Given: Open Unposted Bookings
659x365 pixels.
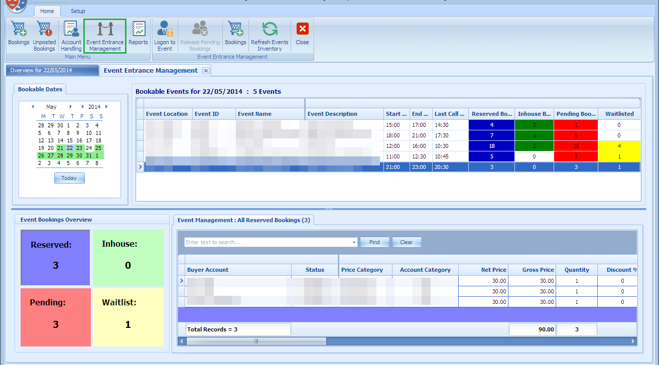Looking at the screenshot, I should pos(44,36).
